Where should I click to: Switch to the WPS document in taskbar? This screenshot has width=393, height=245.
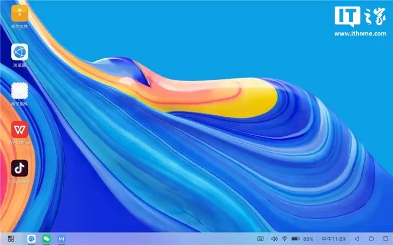pos(62,239)
